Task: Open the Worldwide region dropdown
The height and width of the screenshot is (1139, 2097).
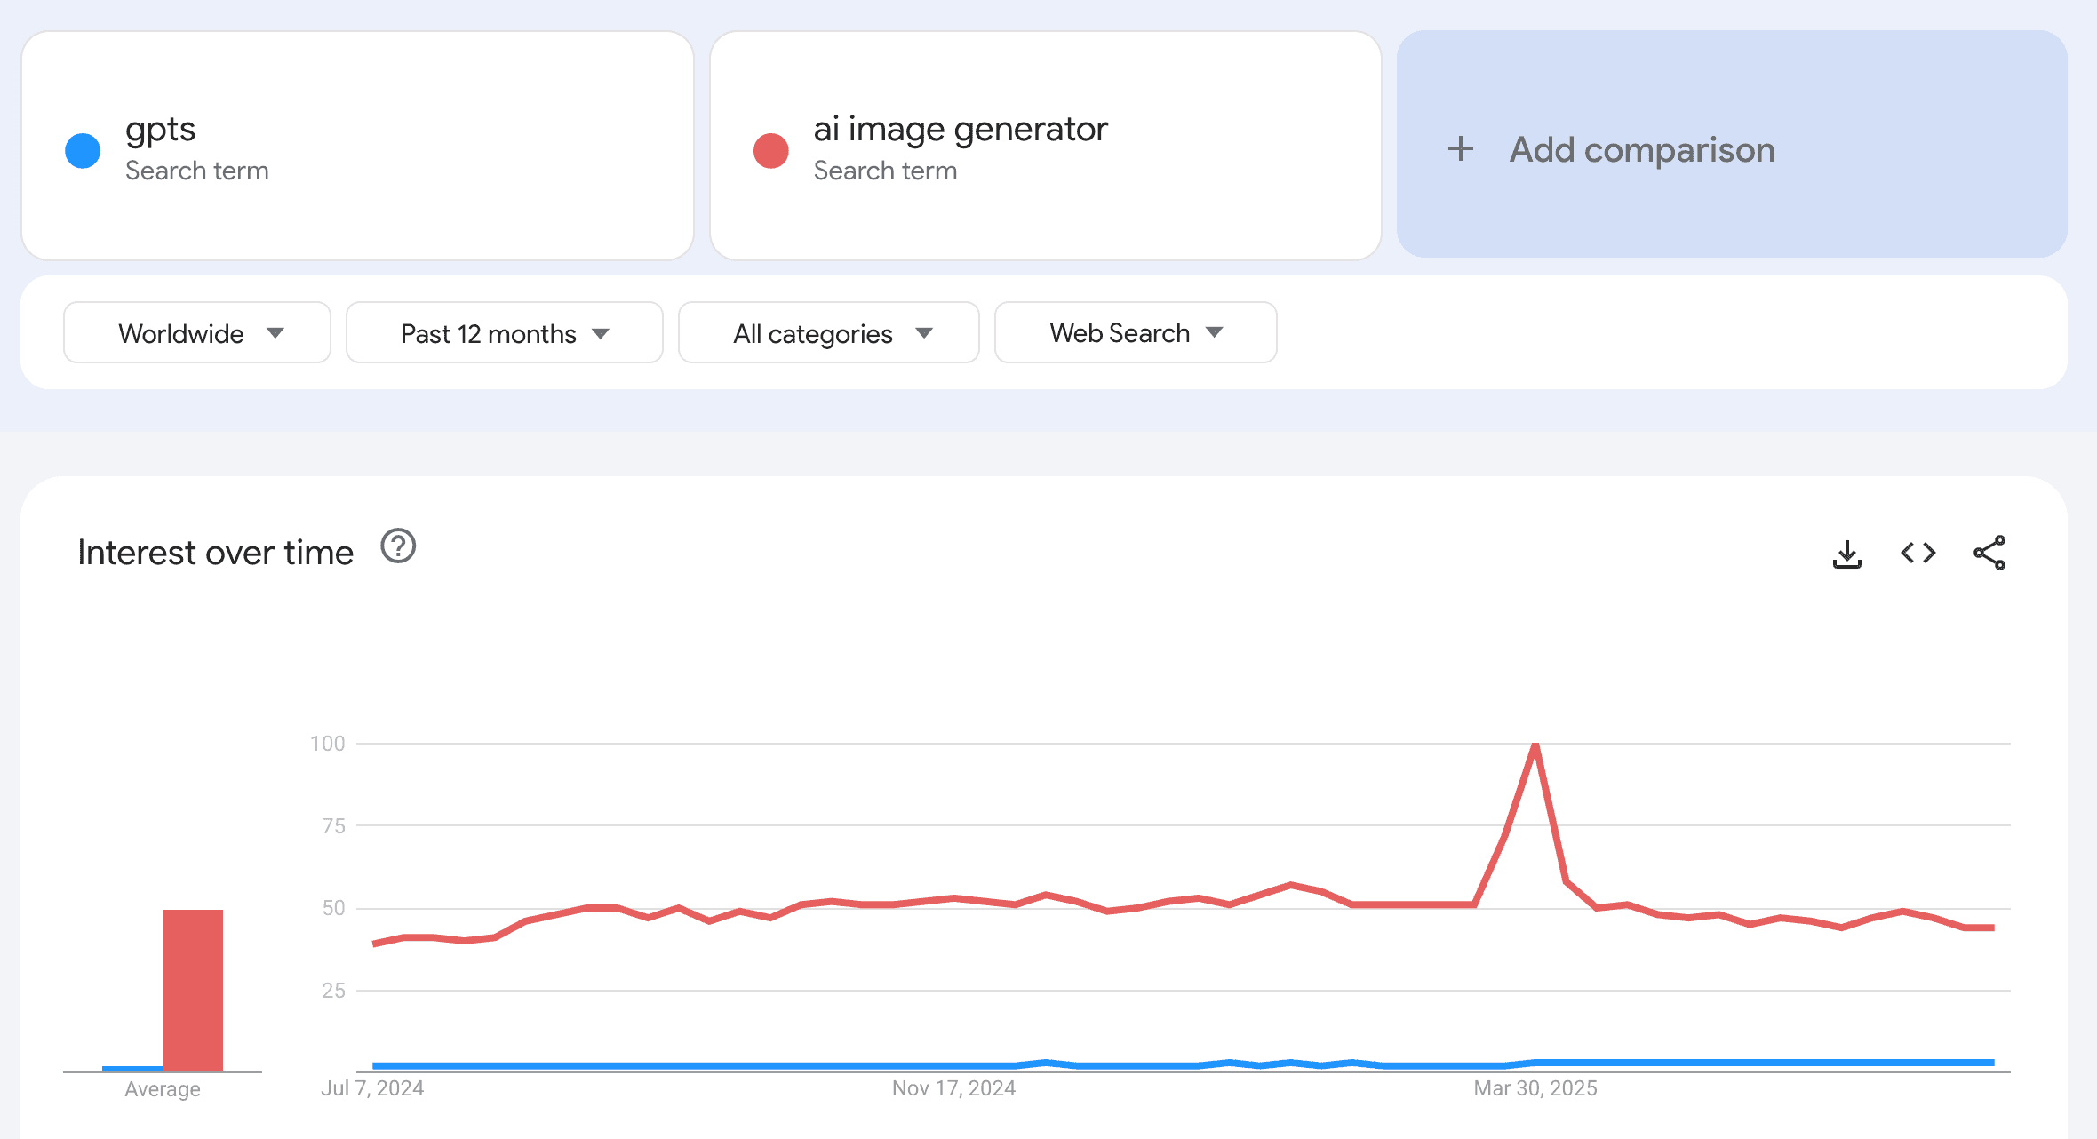Action: (x=197, y=332)
